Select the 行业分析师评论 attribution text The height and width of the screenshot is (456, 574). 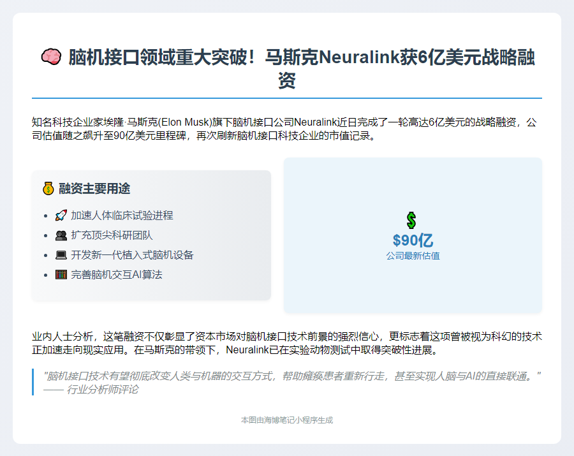tap(89, 393)
